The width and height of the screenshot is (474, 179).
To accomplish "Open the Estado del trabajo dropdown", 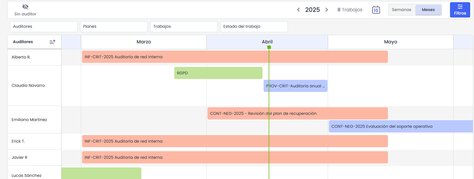I will [x=254, y=26].
